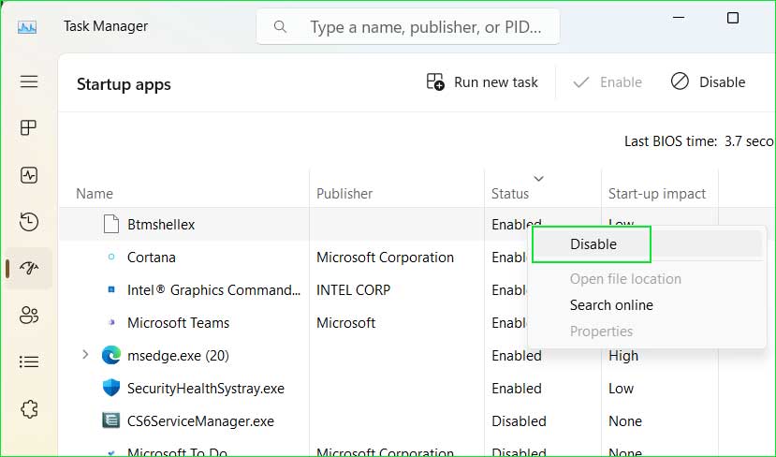Click None impact of CS6ServiceManager.exe
776x457 pixels.
tap(625, 420)
